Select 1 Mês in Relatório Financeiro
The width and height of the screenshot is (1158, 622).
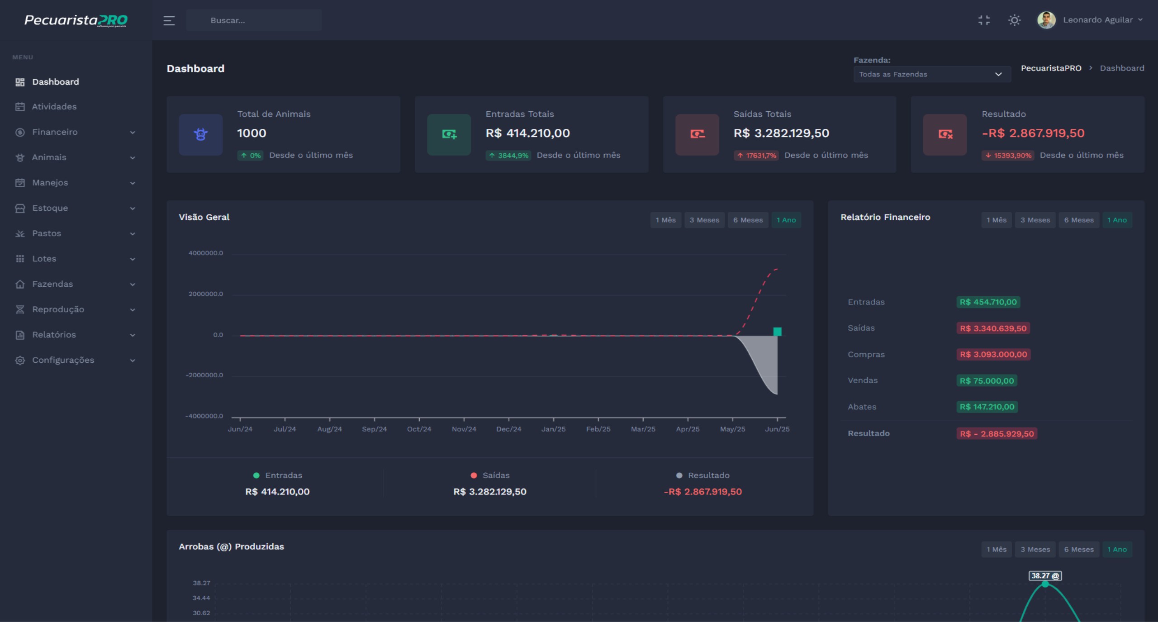(996, 220)
